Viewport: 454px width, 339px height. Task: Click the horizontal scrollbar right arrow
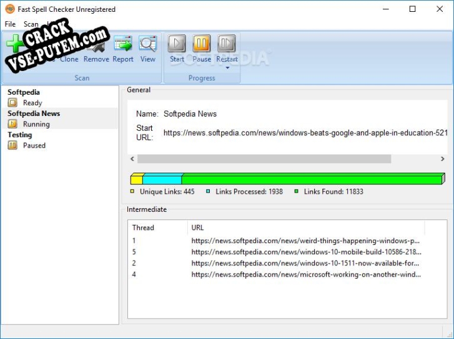pos(442,159)
